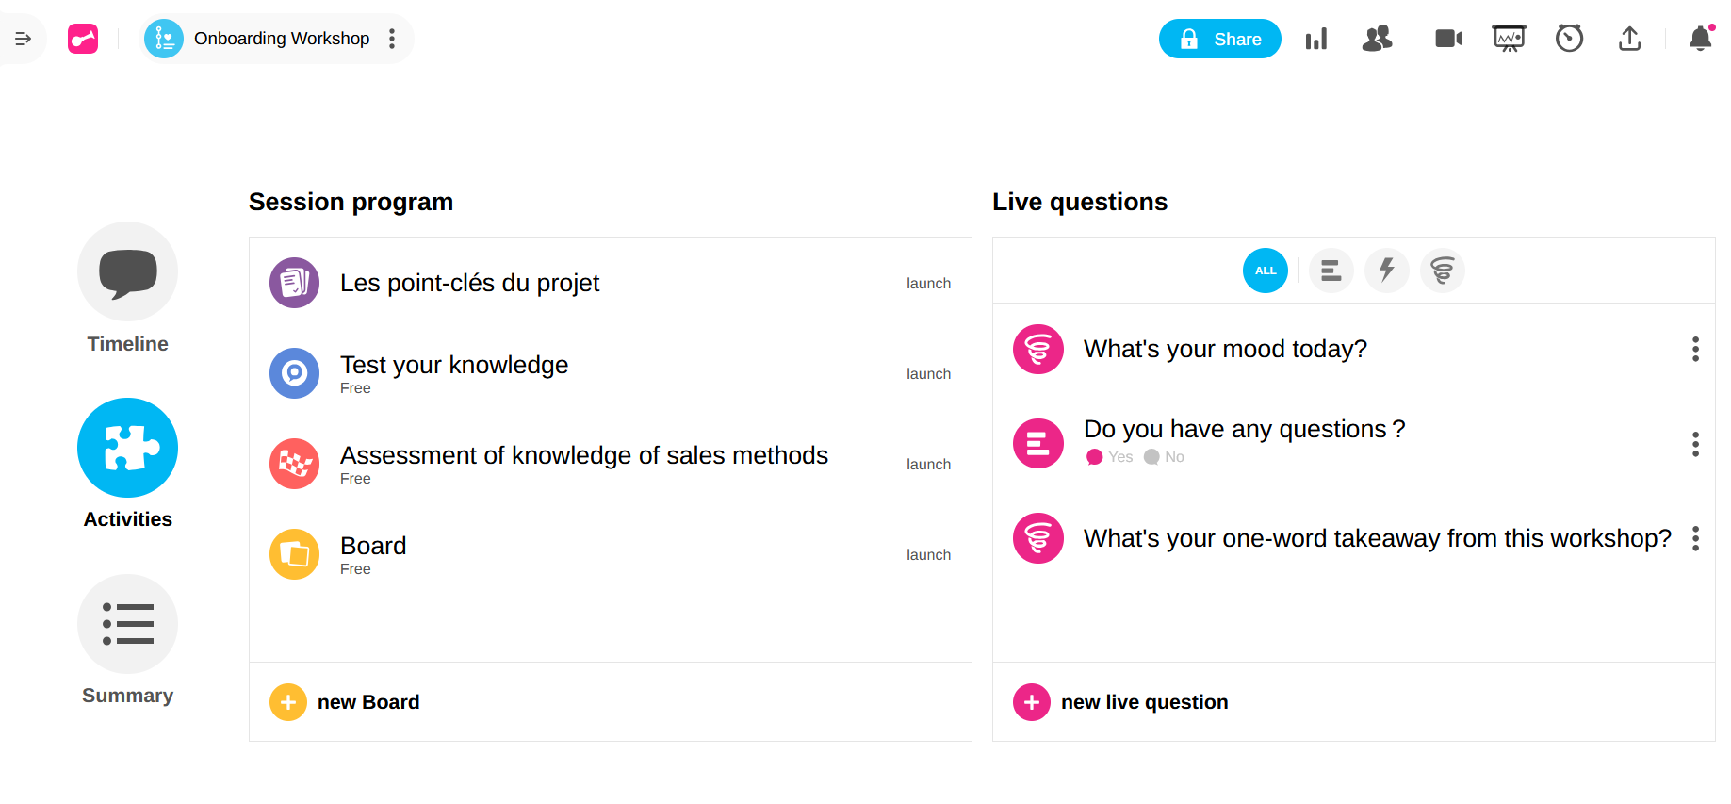Open the presentation screen icon
The width and height of the screenshot is (1731, 804).
pos(1509,39)
